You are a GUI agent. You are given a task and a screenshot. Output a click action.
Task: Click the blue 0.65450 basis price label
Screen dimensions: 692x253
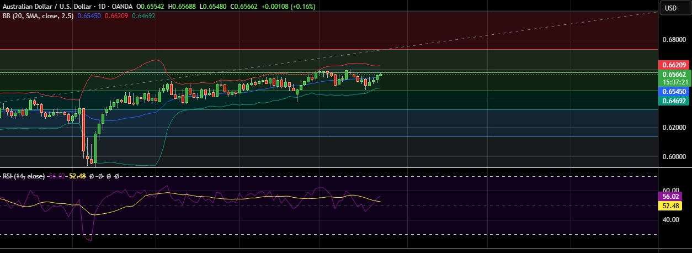[673, 91]
